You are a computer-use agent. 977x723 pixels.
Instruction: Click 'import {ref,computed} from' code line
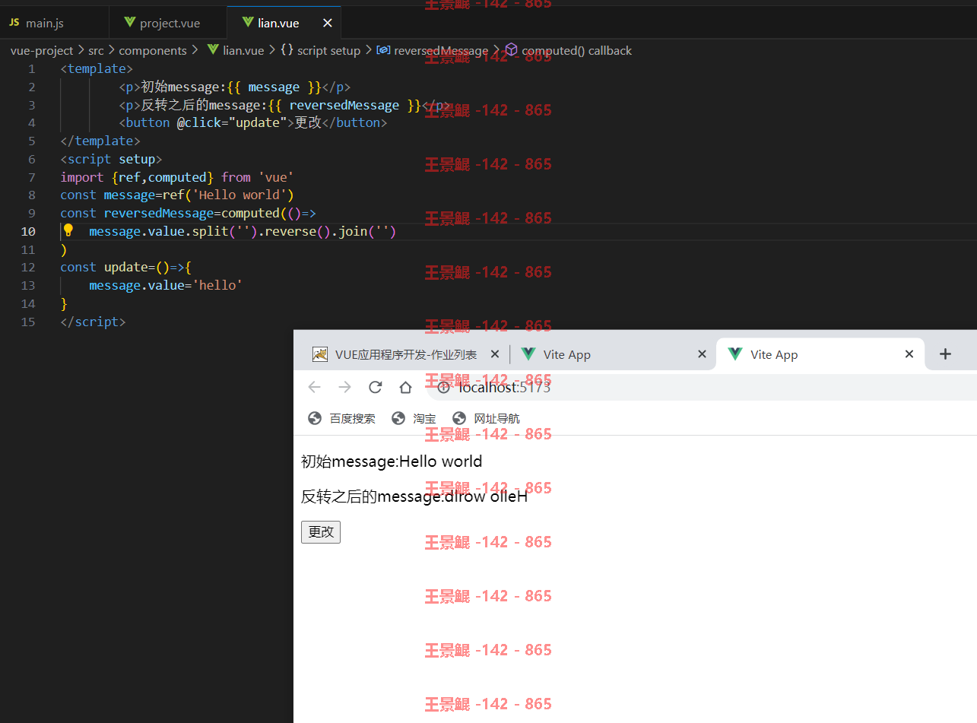point(177,177)
